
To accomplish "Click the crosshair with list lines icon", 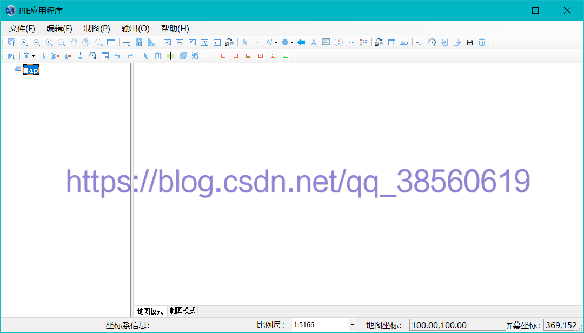I will pyautogui.click(x=127, y=43).
